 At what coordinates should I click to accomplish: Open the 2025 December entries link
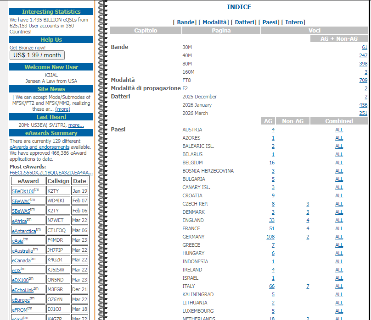pyautogui.click(x=366, y=97)
